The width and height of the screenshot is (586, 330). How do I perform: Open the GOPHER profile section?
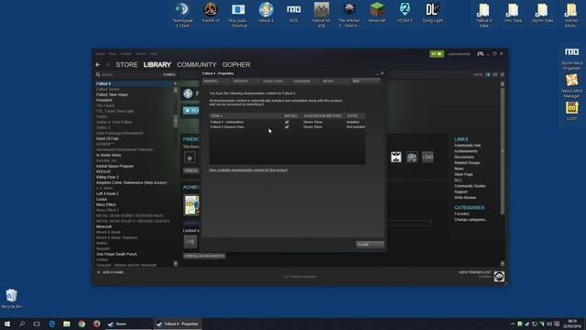click(236, 65)
